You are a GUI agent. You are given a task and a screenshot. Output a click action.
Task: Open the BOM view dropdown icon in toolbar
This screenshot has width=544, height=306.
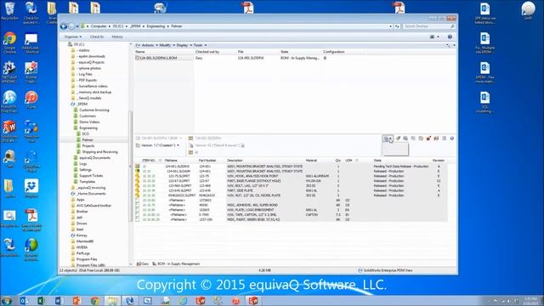click(x=388, y=139)
